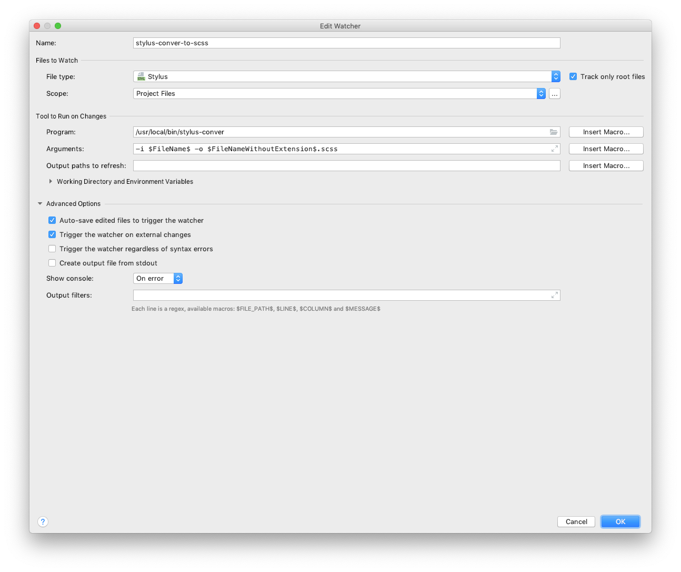Open the File type dropdown
Image resolution: width=681 pixels, height=572 pixels.
(347, 77)
